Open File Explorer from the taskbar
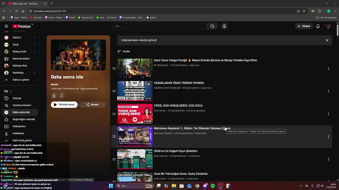The height and width of the screenshot is (190, 339). [174, 186]
